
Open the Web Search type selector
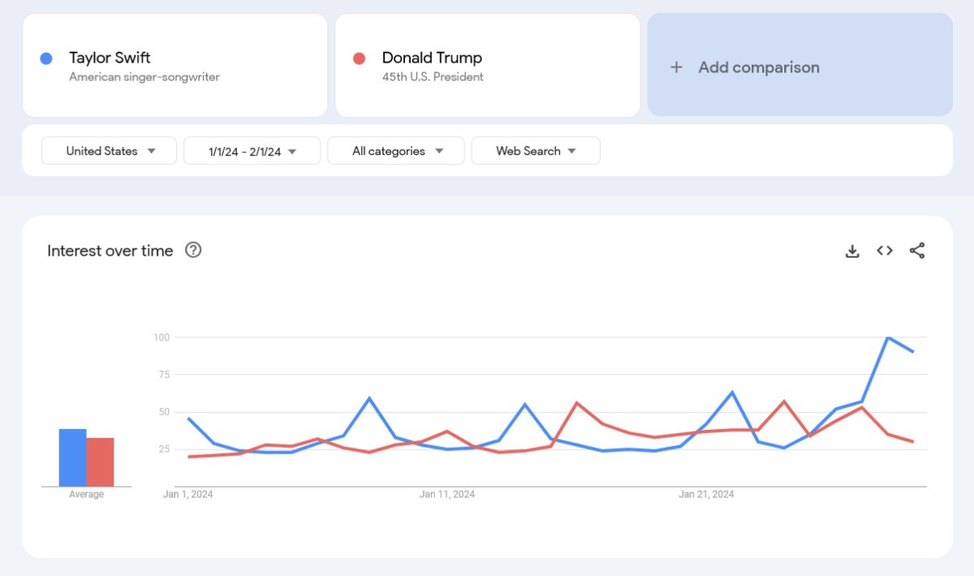click(x=535, y=150)
